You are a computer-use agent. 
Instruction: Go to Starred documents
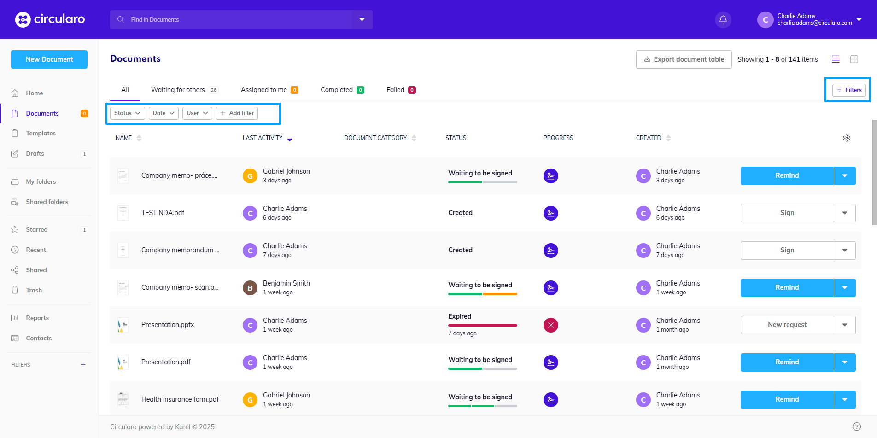36,229
